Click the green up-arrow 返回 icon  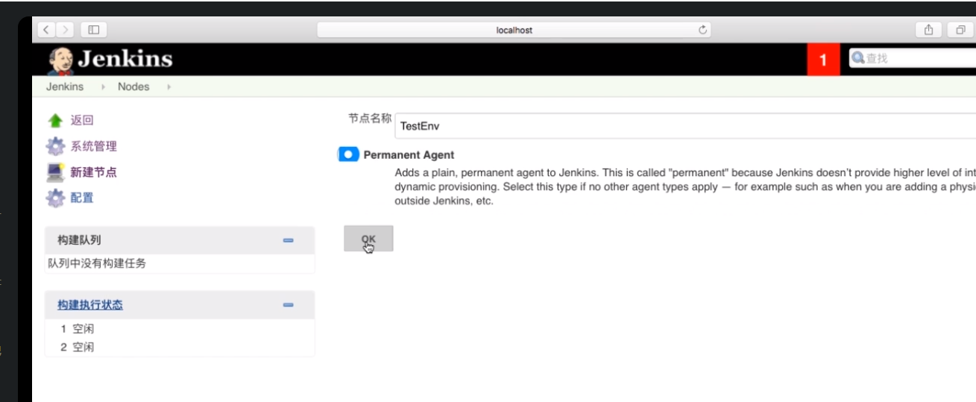coord(55,121)
